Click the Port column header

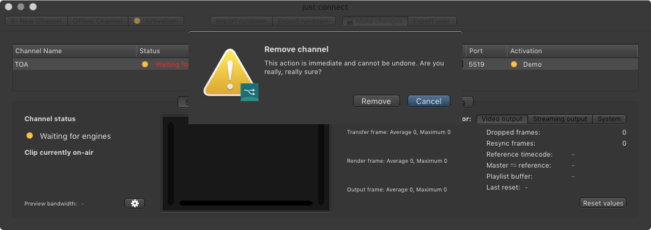(x=486, y=51)
